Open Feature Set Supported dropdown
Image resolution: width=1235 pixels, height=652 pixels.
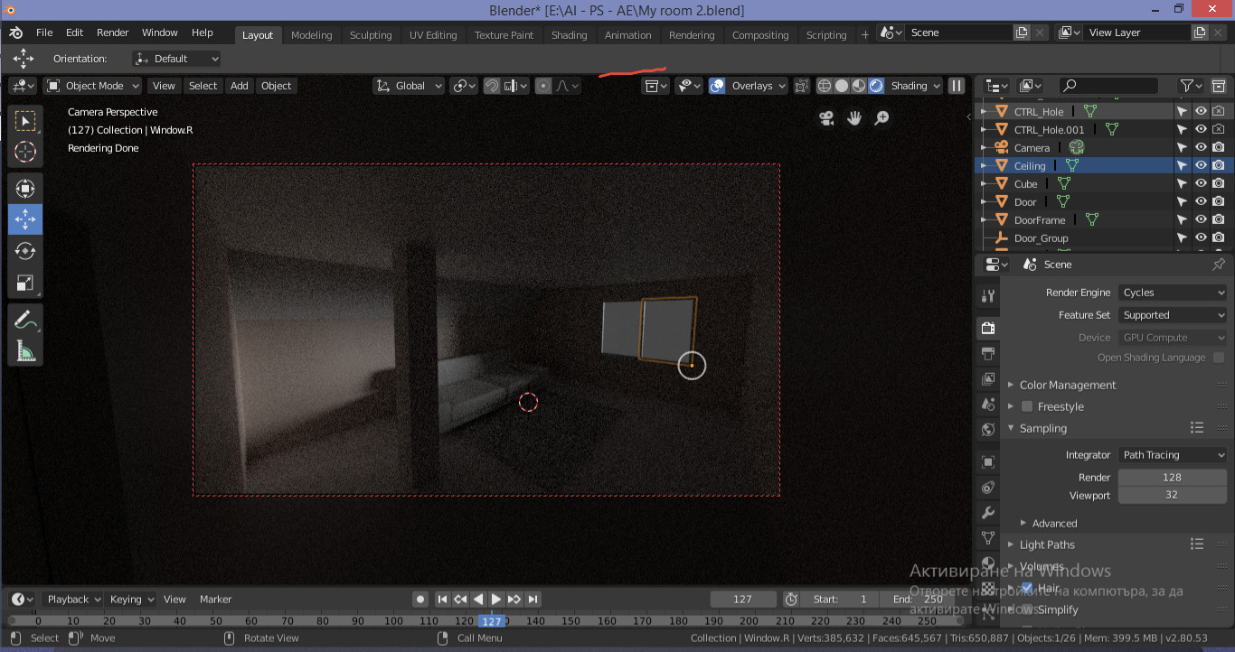pos(1173,315)
